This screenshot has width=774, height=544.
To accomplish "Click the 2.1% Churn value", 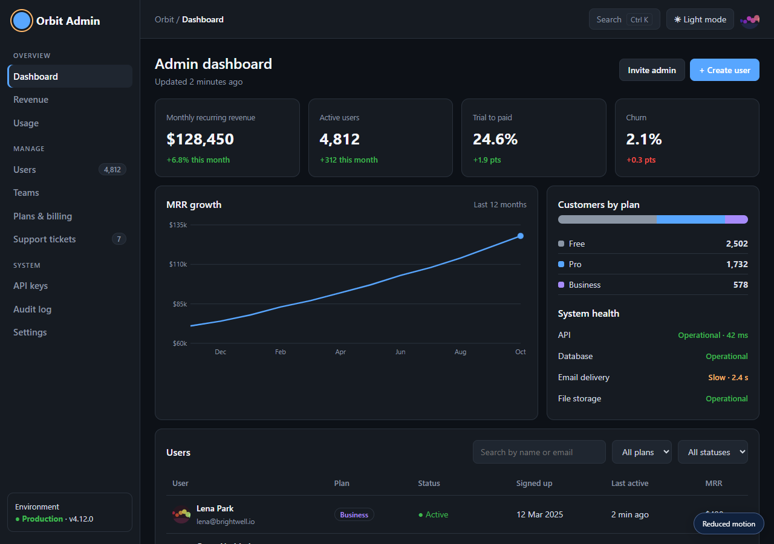I will [x=644, y=140].
